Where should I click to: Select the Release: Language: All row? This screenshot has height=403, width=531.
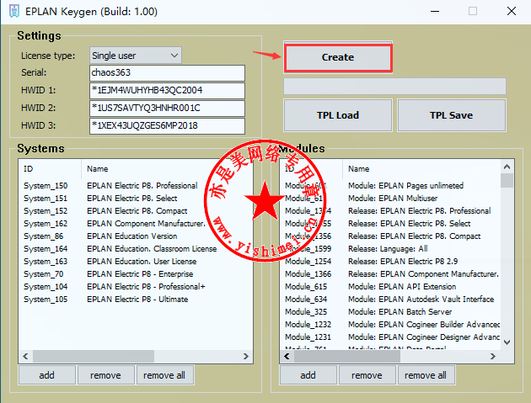point(390,249)
